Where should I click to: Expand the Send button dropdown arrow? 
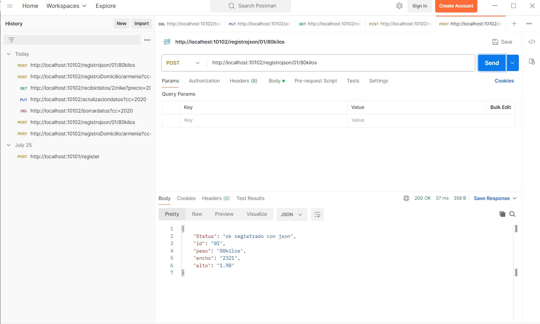[512, 63]
